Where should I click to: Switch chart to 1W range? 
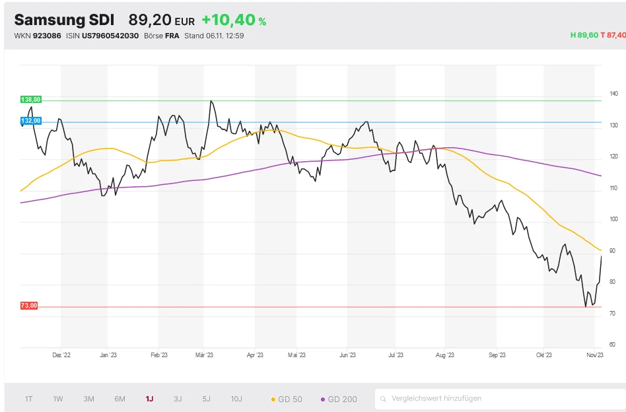[58, 399]
